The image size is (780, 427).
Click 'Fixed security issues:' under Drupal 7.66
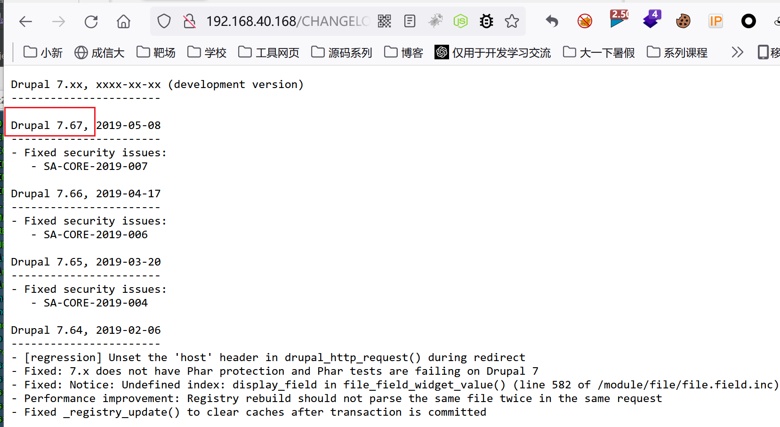pyautogui.click(x=96, y=221)
